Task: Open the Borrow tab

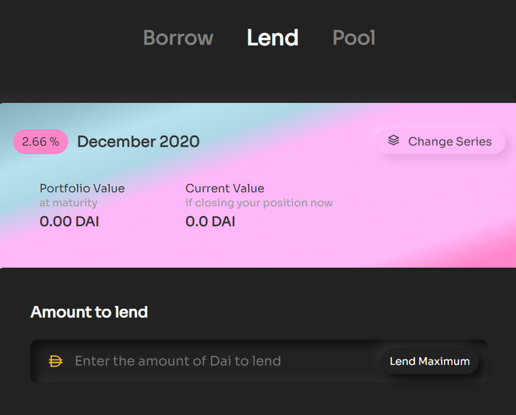Action: point(178,38)
